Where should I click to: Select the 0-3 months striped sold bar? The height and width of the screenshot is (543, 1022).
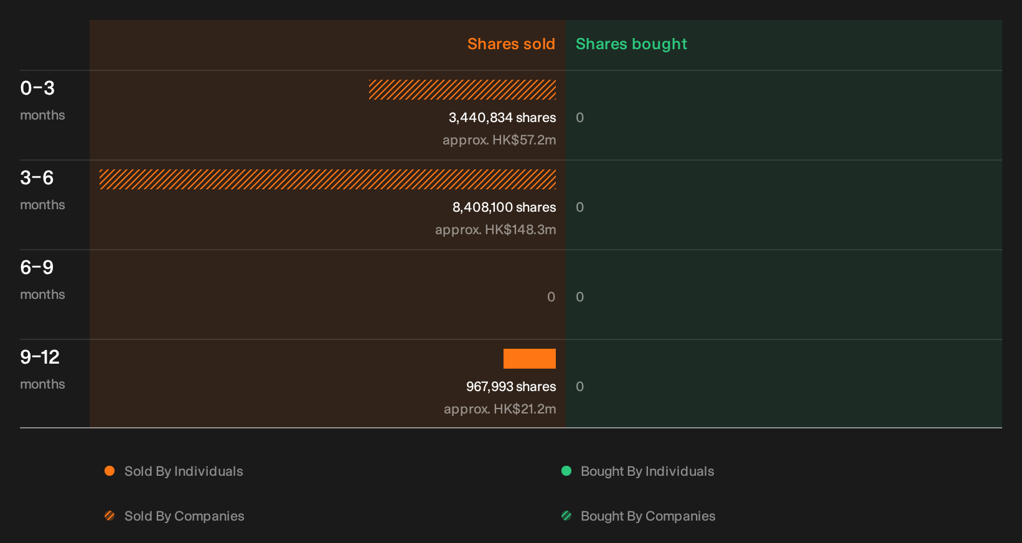[x=462, y=90]
